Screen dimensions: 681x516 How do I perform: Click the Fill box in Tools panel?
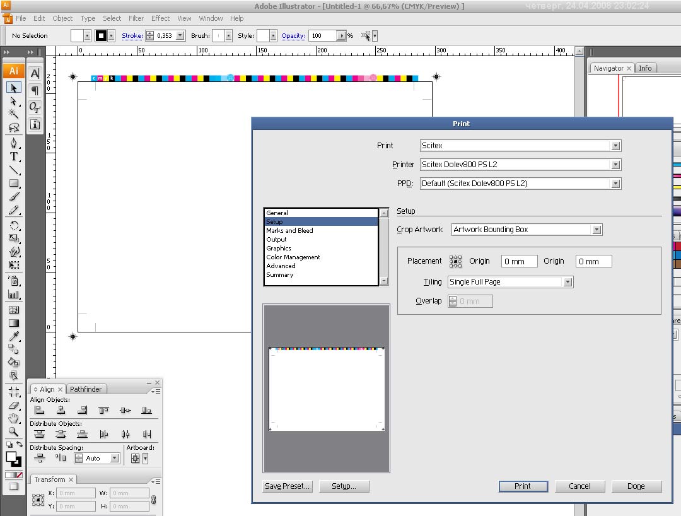11,457
